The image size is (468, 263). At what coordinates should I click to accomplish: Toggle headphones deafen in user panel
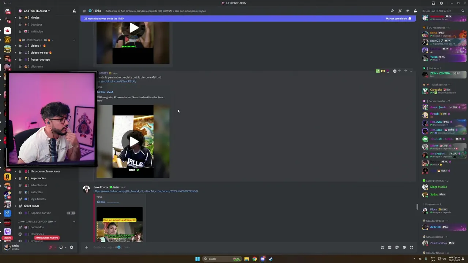click(61, 247)
